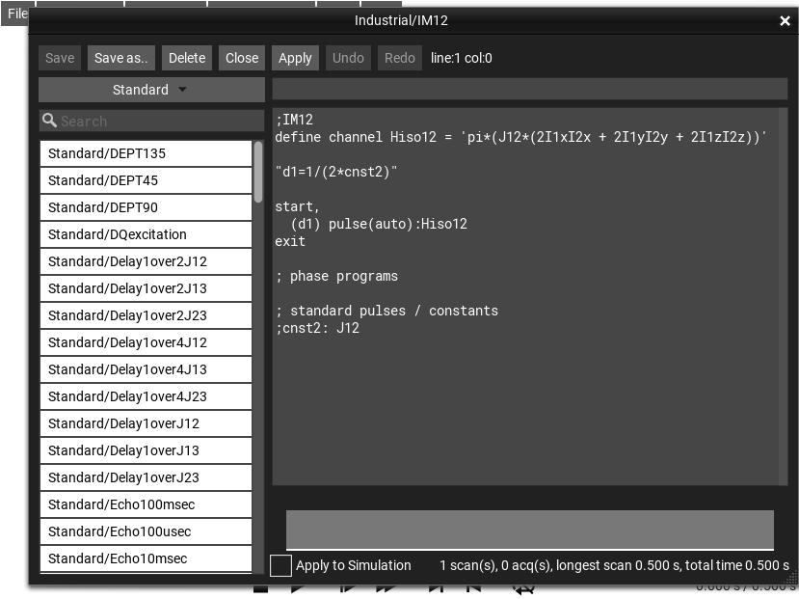This screenshot has height=599, width=799.
Task: Click the Save as.. button
Action: tap(121, 58)
